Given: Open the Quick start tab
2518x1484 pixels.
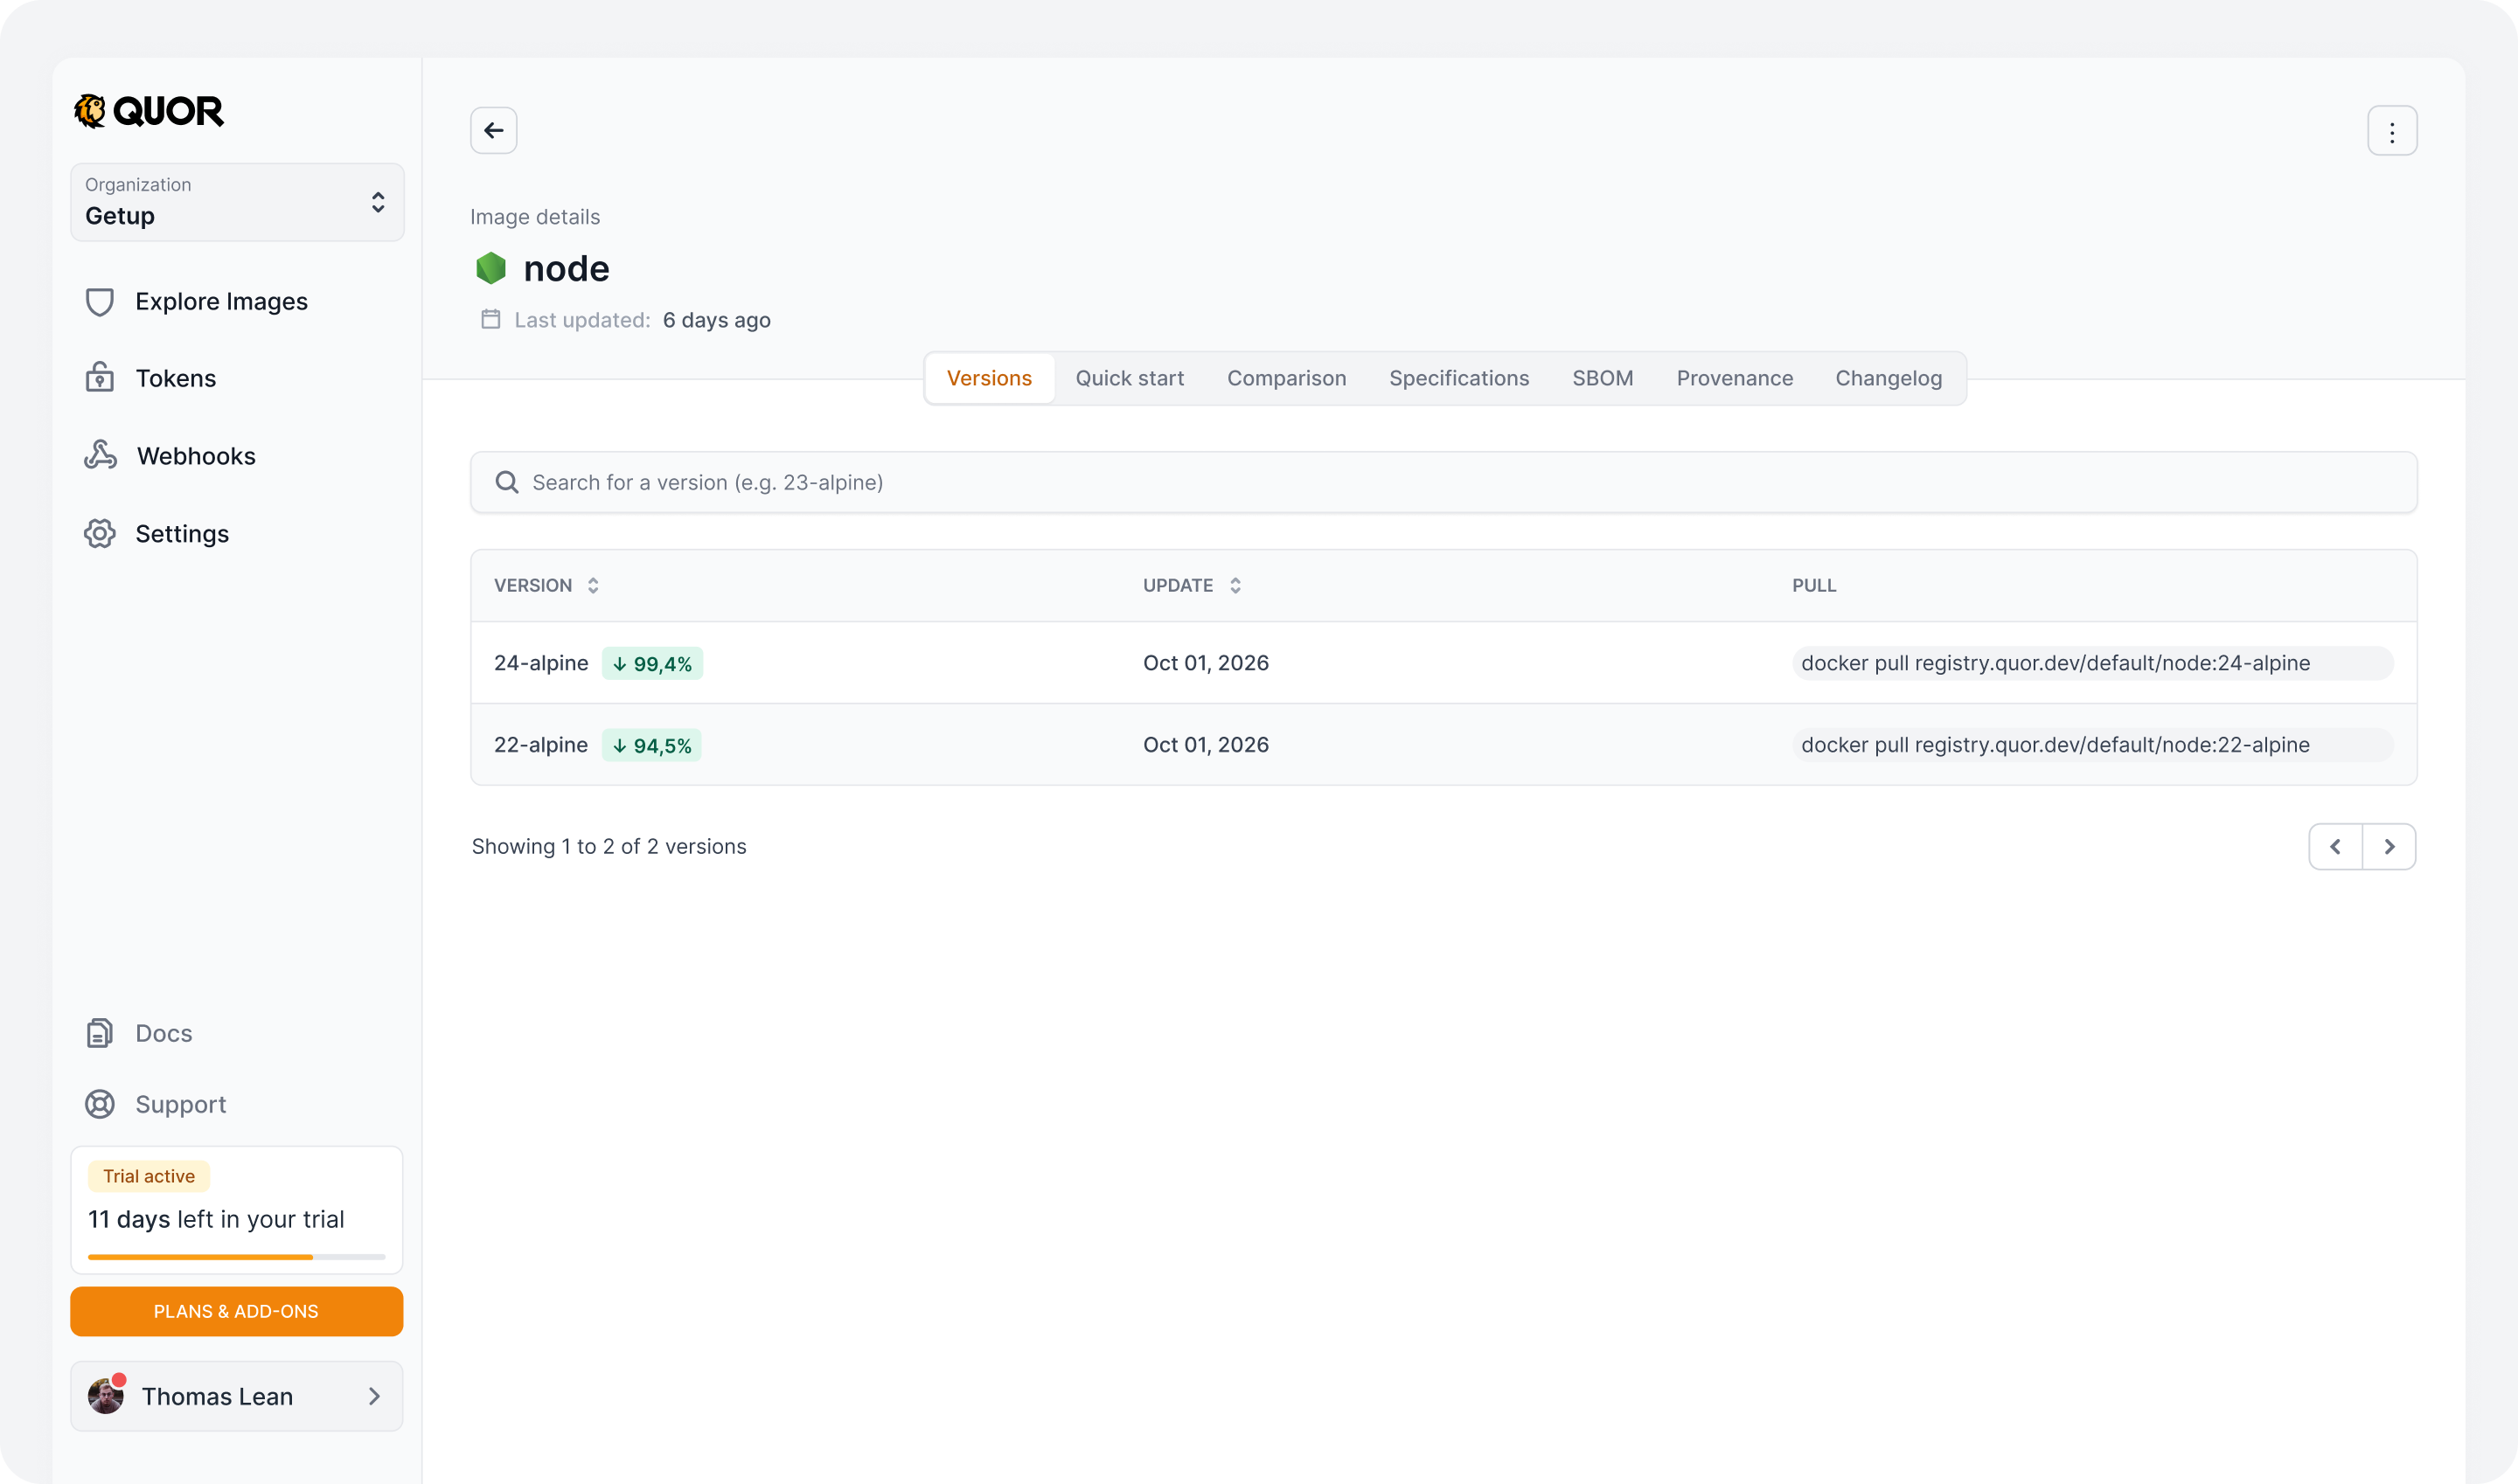Looking at the screenshot, I should (1130, 378).
